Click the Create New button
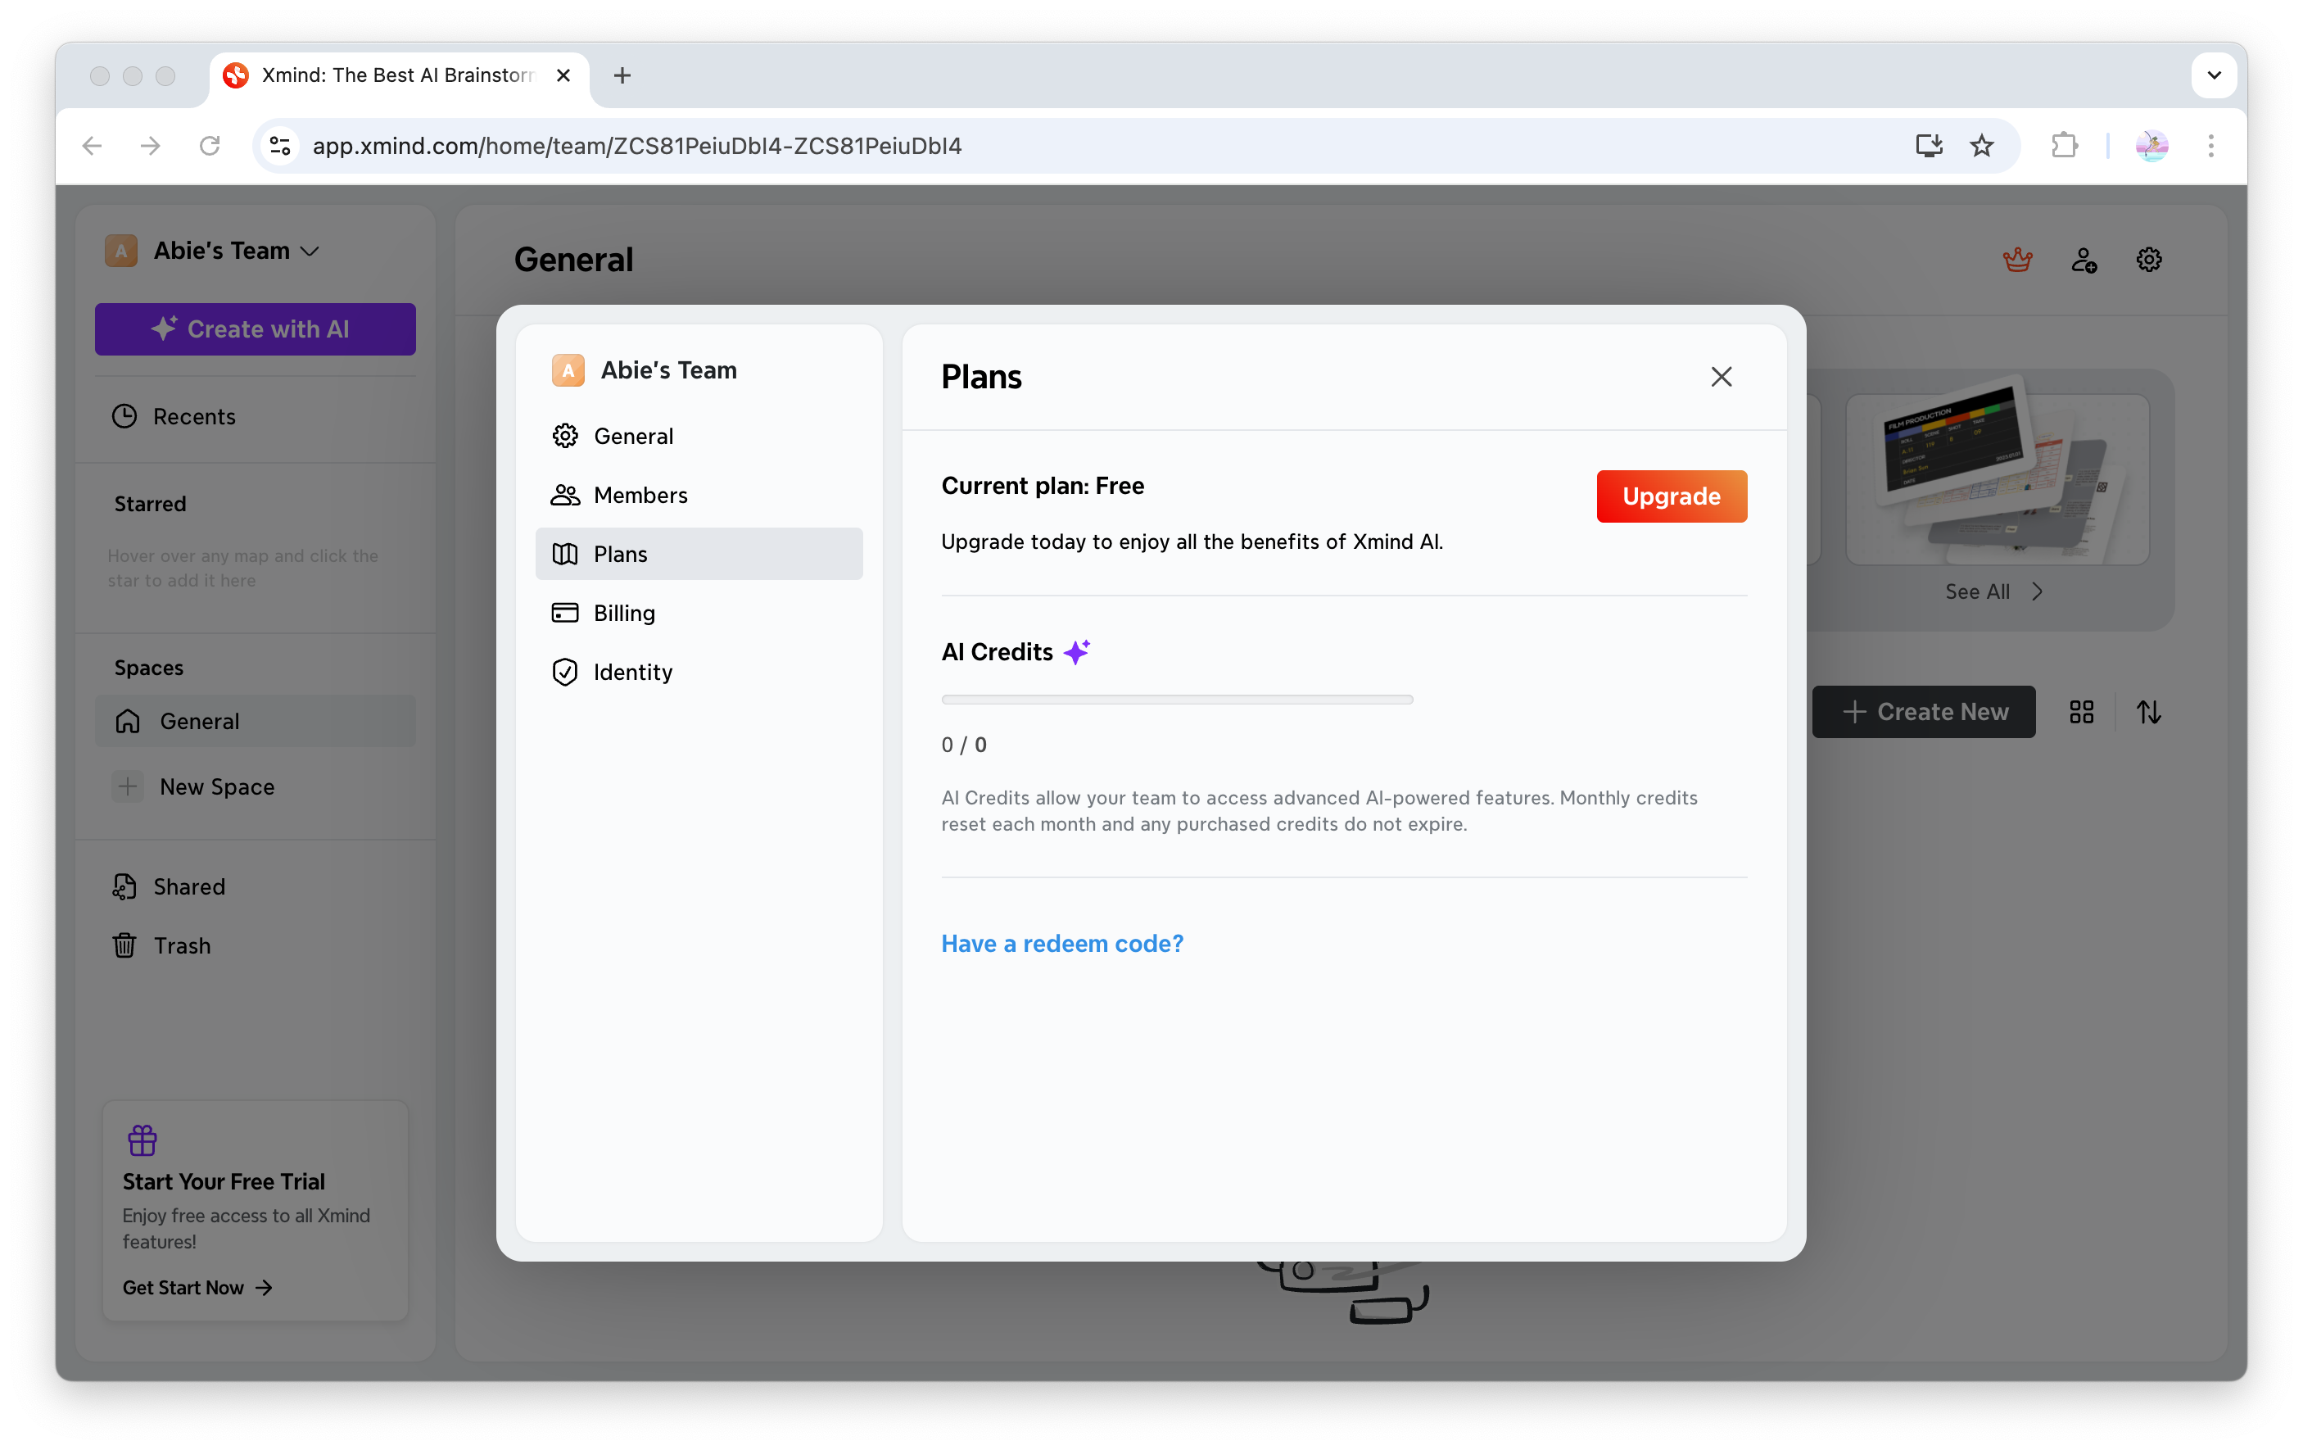The height and width of the screenshot is (1450, 2303). click(x=1923, y=712)
